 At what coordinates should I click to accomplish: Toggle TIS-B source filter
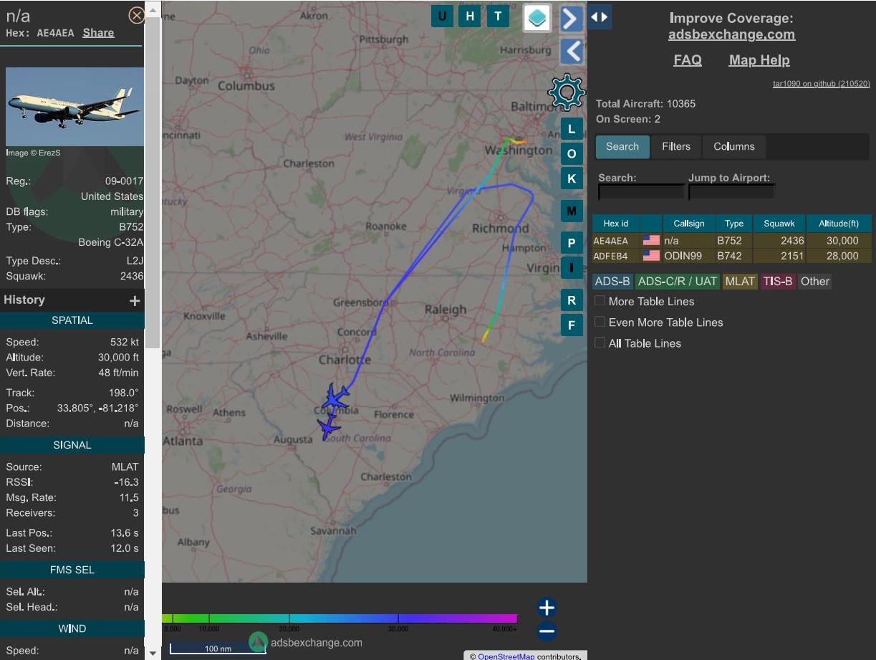[x=778, y=282]
